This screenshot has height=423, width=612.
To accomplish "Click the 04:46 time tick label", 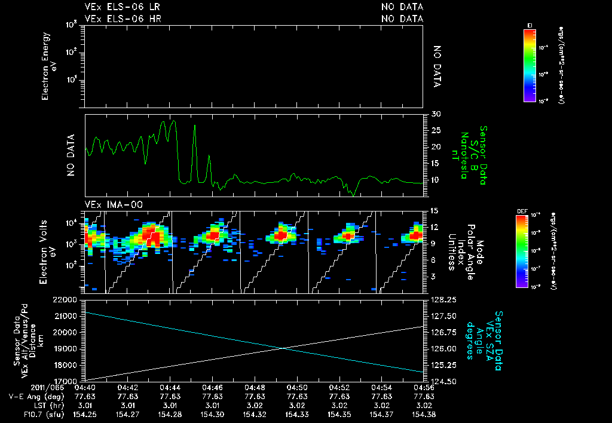I will coord(212,388).
